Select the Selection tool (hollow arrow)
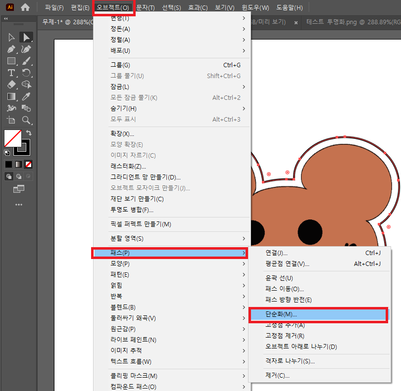 [x=11, y=37]
